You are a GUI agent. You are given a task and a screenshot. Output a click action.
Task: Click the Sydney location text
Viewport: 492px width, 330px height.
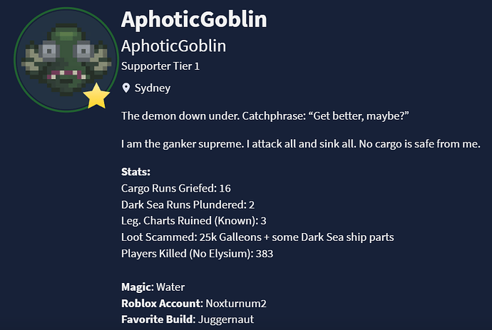click(x=152, y=88)
